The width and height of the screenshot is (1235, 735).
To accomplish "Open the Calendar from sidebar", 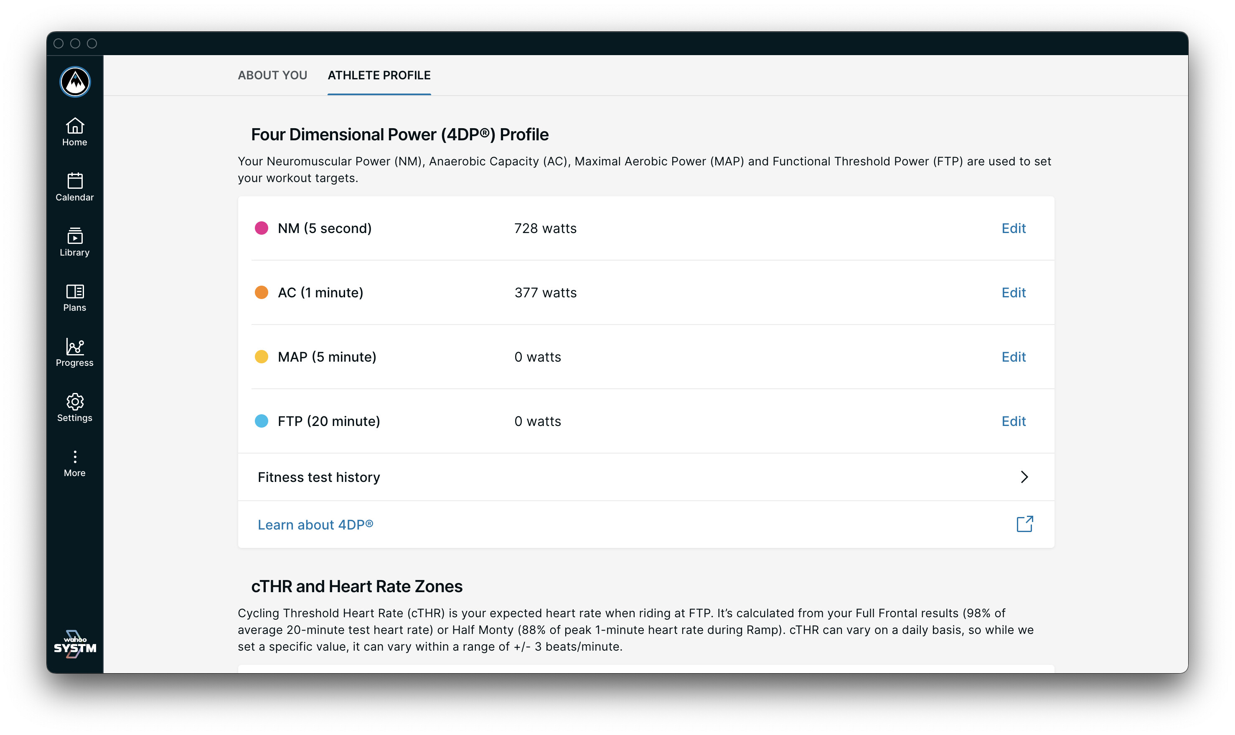I will click(x=75, y=187).
